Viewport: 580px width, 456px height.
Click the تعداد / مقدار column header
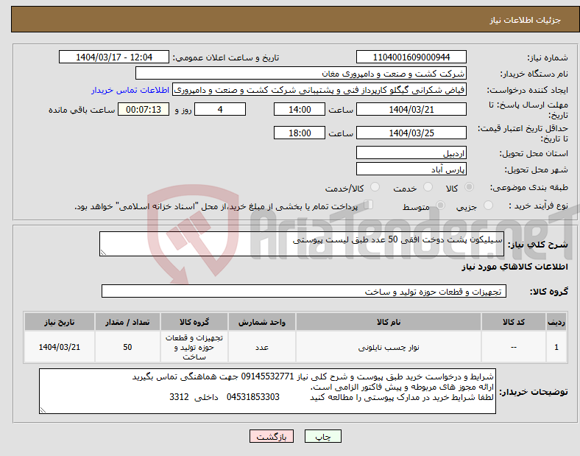pyautogui.click(x=127, y=322)
